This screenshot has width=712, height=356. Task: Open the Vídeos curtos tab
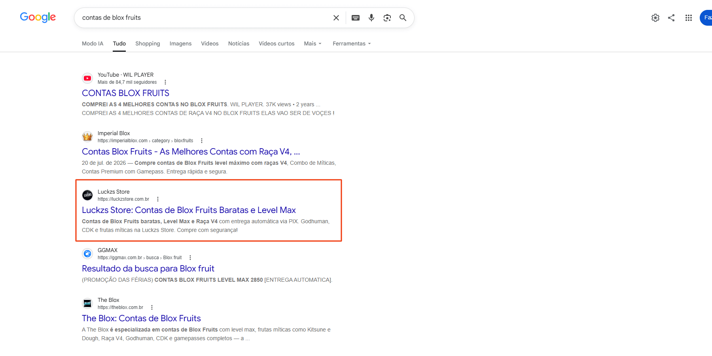tap(276, 43)
